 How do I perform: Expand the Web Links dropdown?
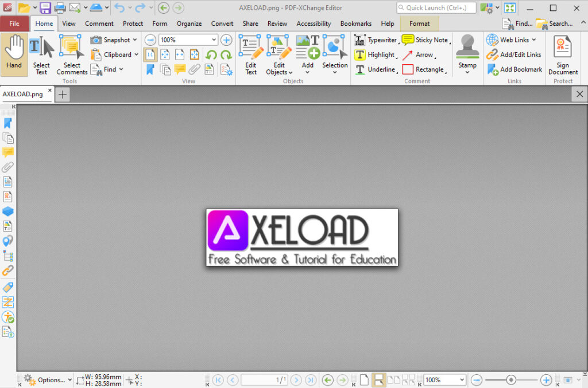point(533,40)
